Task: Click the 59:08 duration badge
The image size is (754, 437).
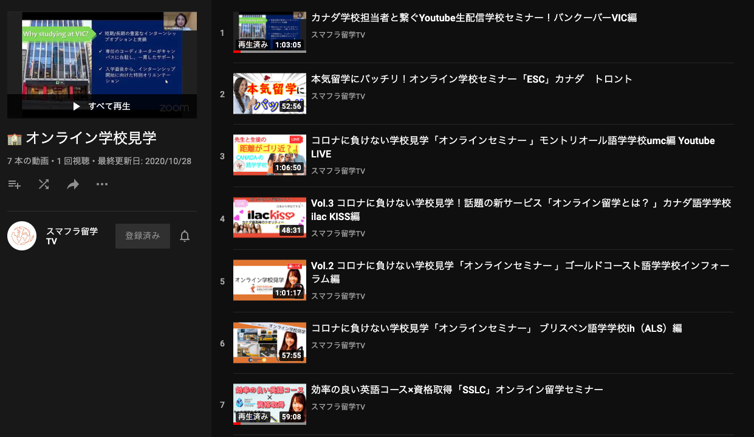Action: pyautogui.click(x=291, y=417)
